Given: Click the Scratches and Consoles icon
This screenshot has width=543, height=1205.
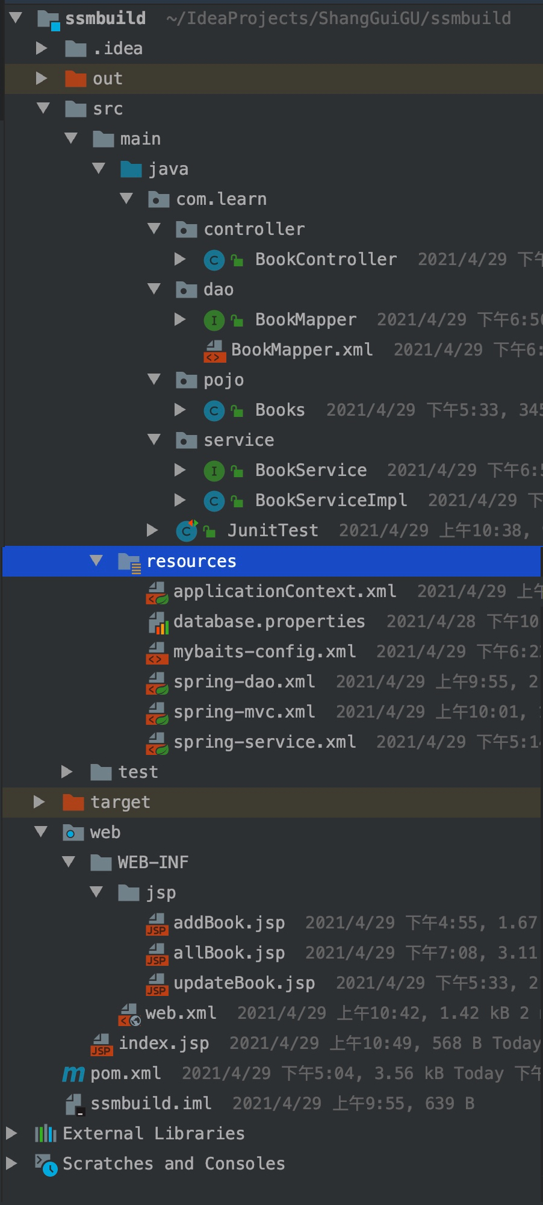Looking at the screenshot, I should tap(46, 1164).
